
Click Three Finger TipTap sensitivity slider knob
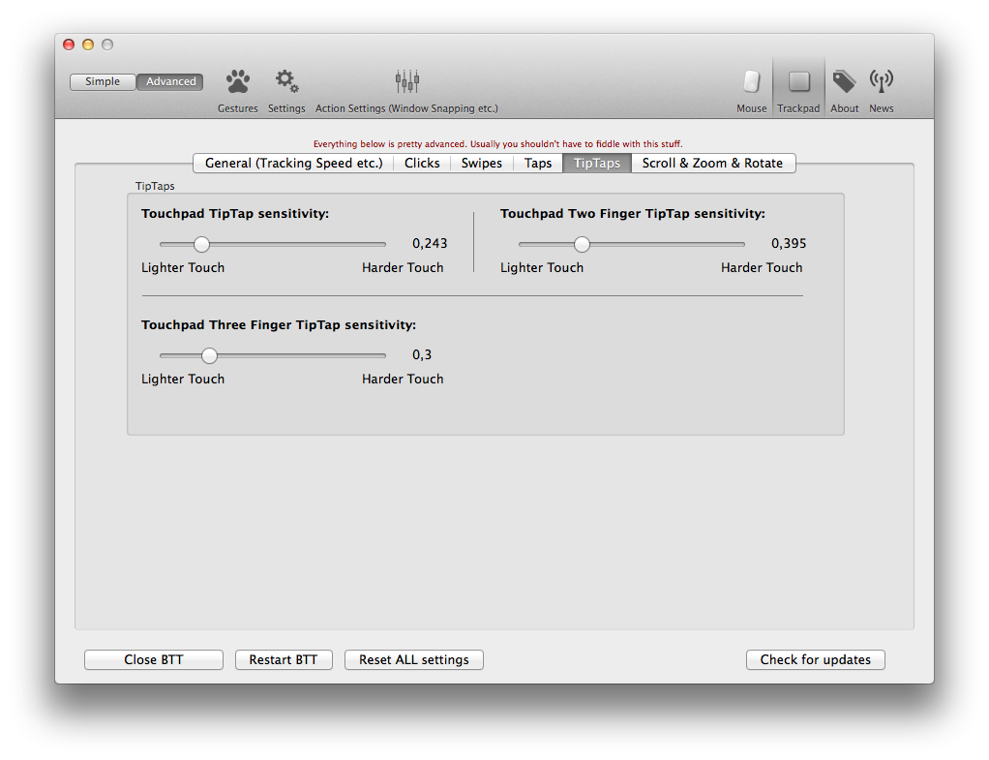pyautogui.click(x=209, y=355)
